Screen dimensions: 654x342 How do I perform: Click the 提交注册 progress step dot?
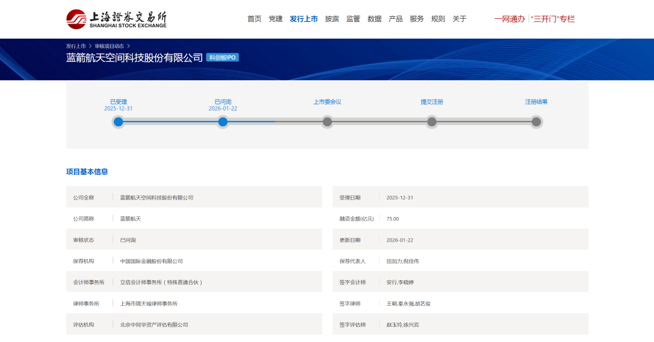[432, 122]
